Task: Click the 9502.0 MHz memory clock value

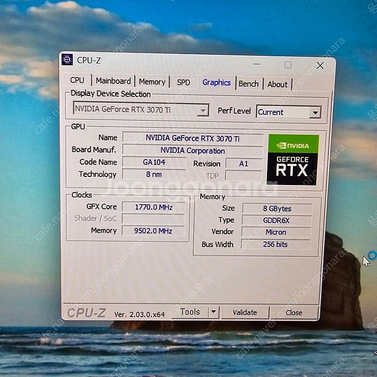Action: (x=153, y=231)
